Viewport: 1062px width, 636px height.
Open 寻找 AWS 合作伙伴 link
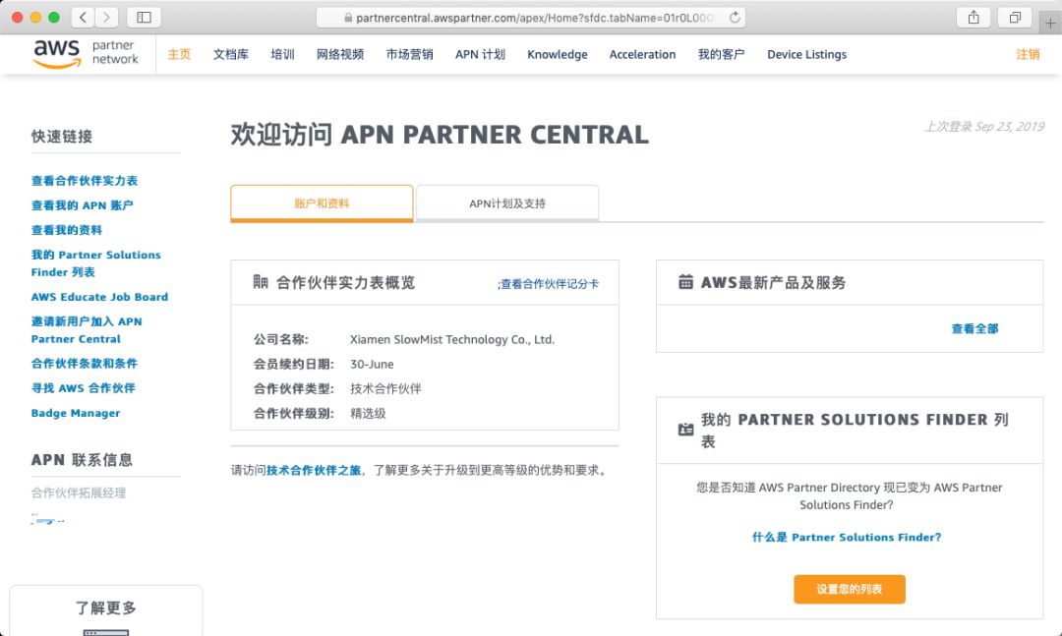point(84,388)
